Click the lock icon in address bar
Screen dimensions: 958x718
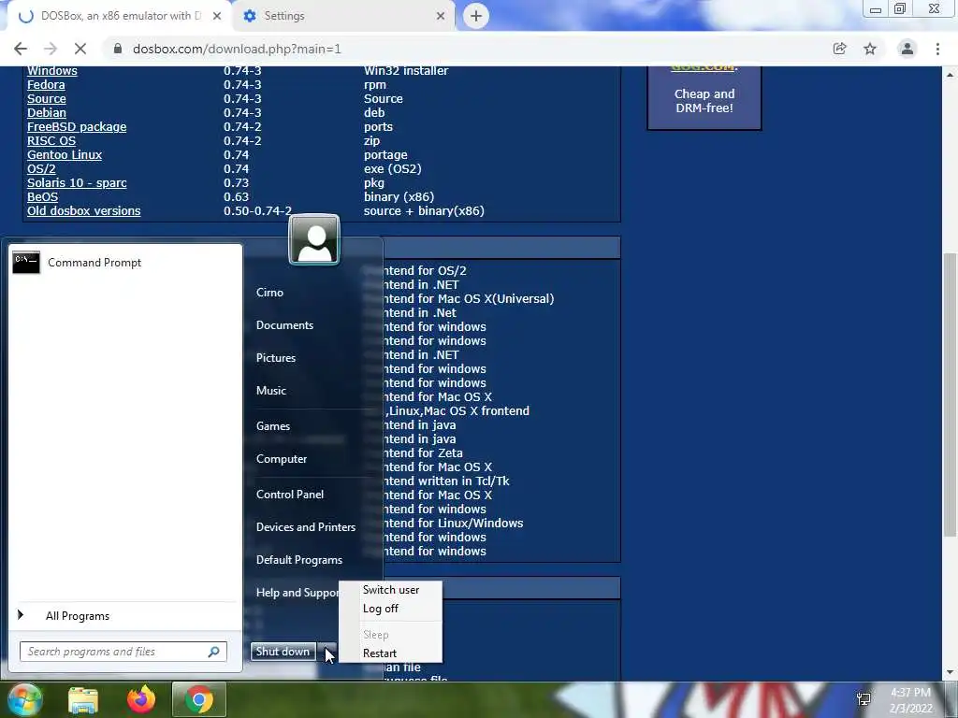pos(118,49)
